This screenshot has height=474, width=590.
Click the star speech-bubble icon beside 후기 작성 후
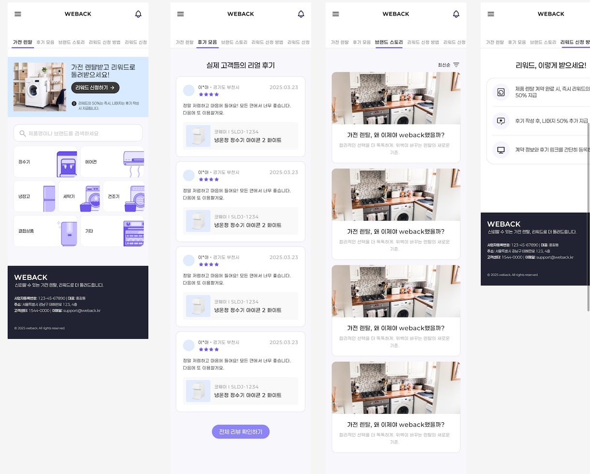coord(501,121)
